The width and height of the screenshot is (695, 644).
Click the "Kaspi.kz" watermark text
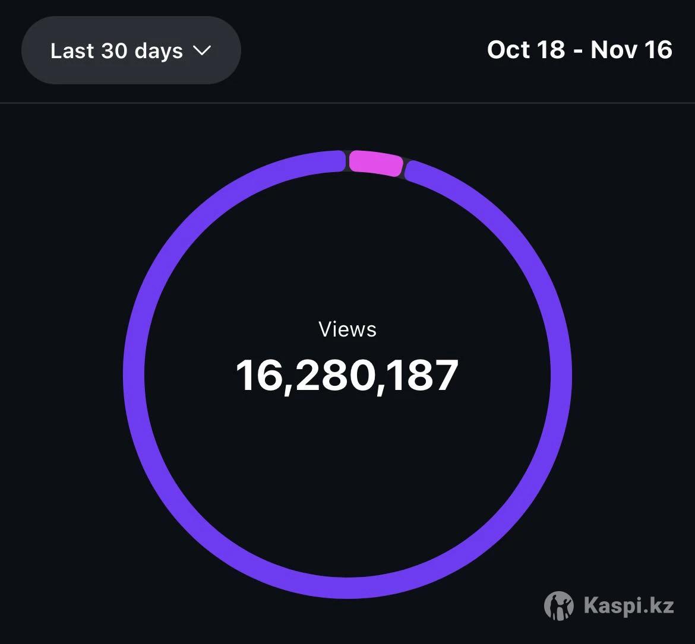pos(628,606)
